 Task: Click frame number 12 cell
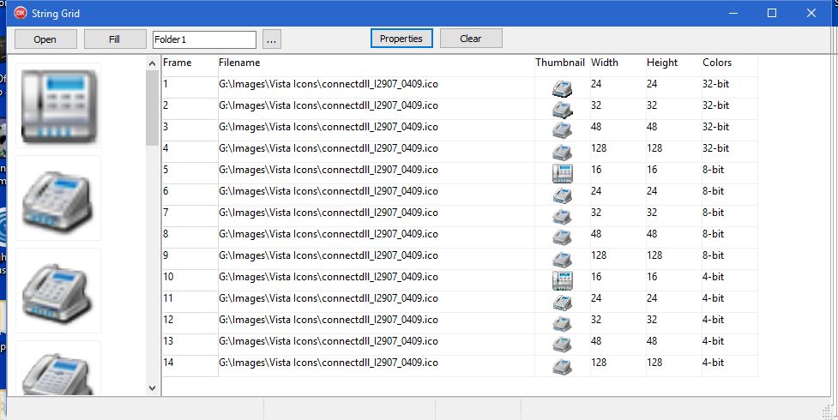point(190,323)
